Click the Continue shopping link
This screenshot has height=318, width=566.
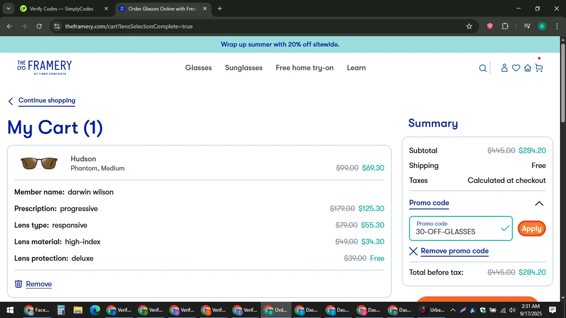tap(47, 101)
